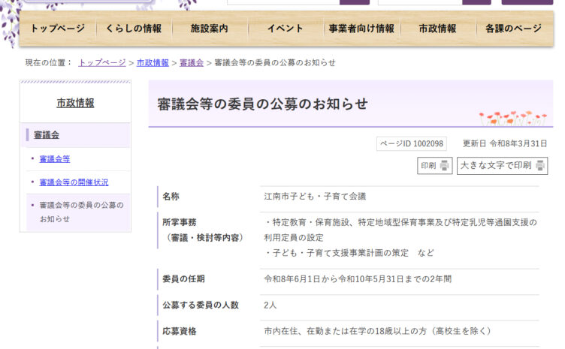Screen dimensions: 565x349
Task: Open the 審議会等 sidebar link
Action: point(55,159)
